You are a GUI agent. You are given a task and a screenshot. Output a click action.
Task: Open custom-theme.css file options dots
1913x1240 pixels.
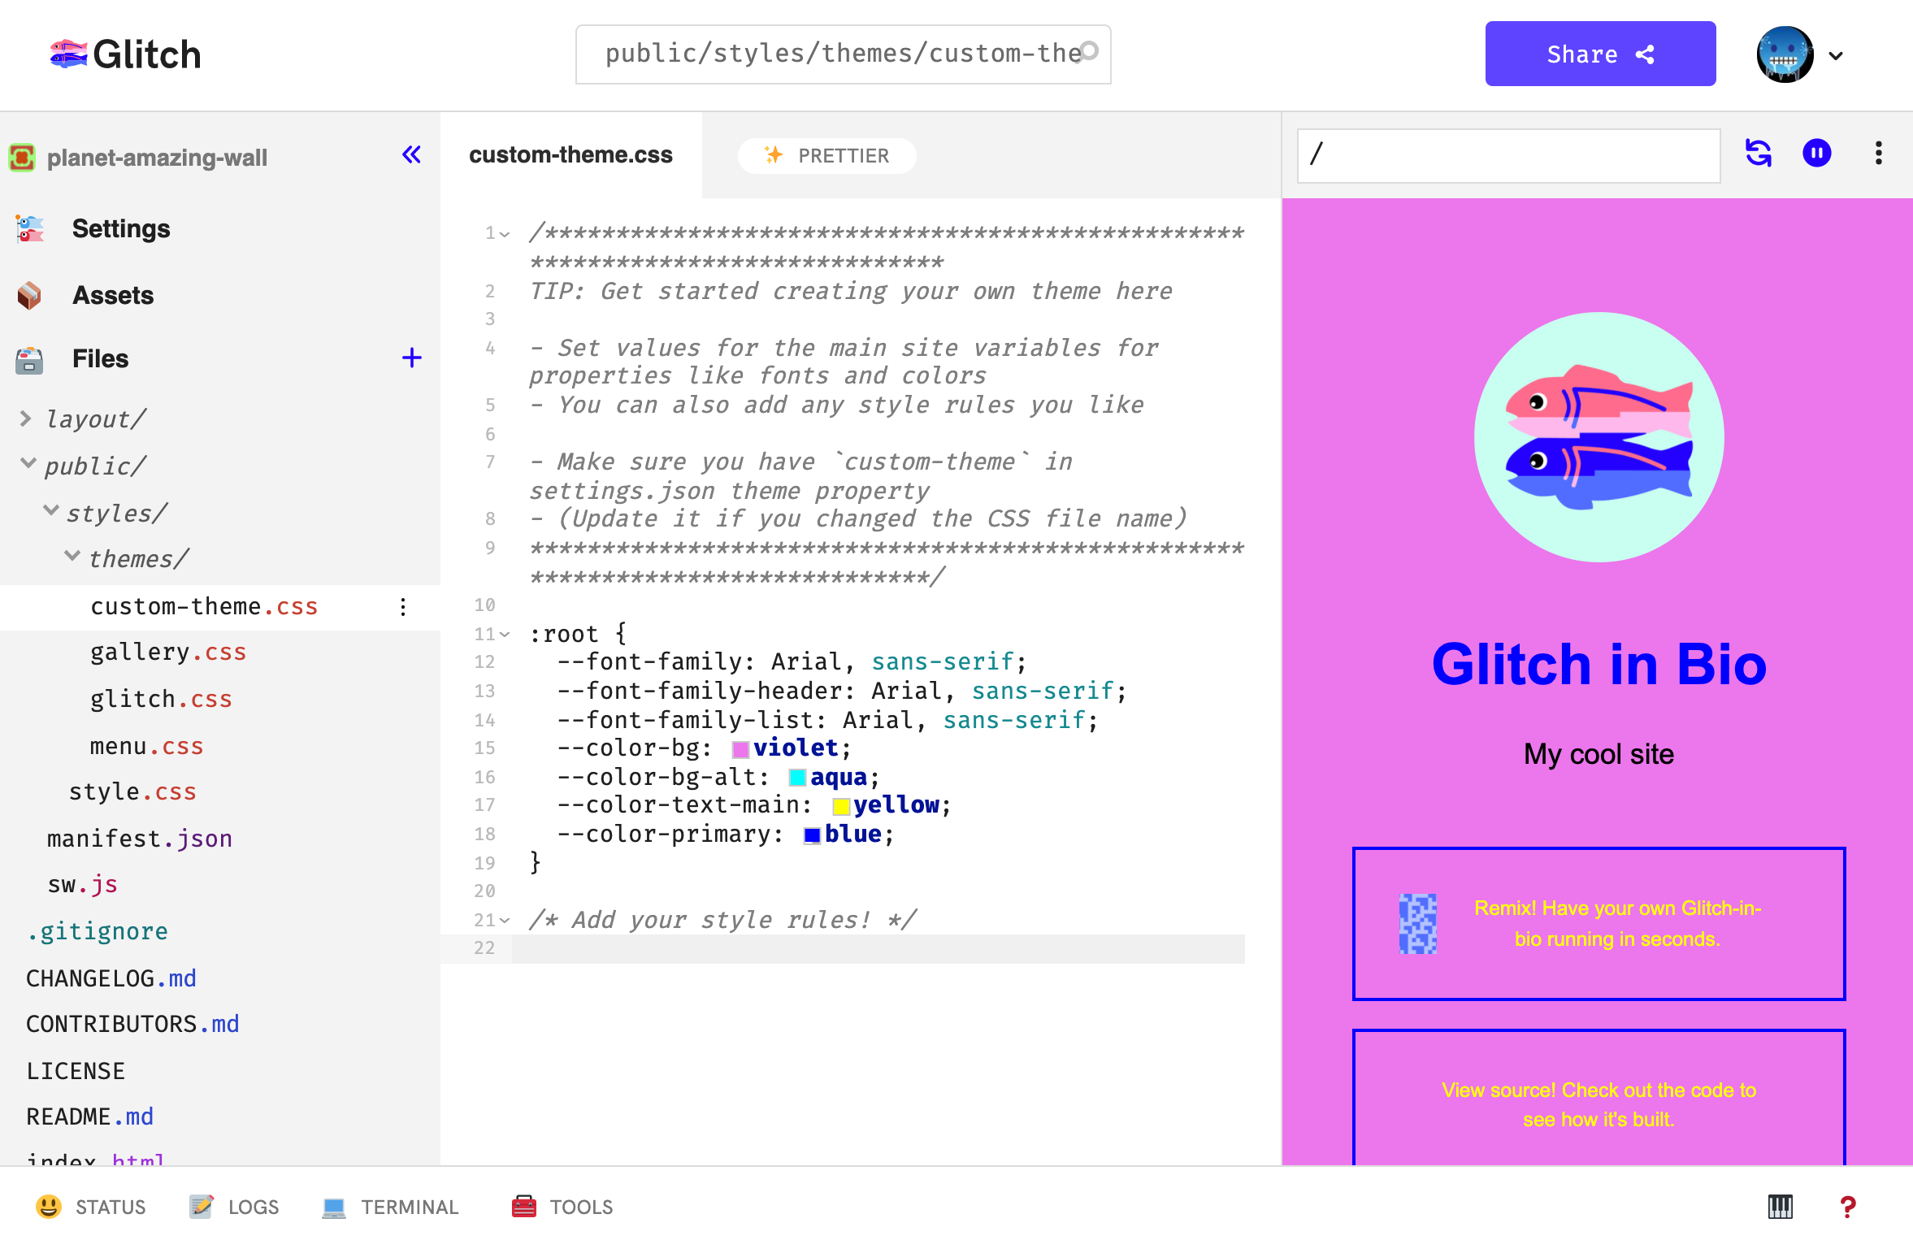tap(403, 607)
